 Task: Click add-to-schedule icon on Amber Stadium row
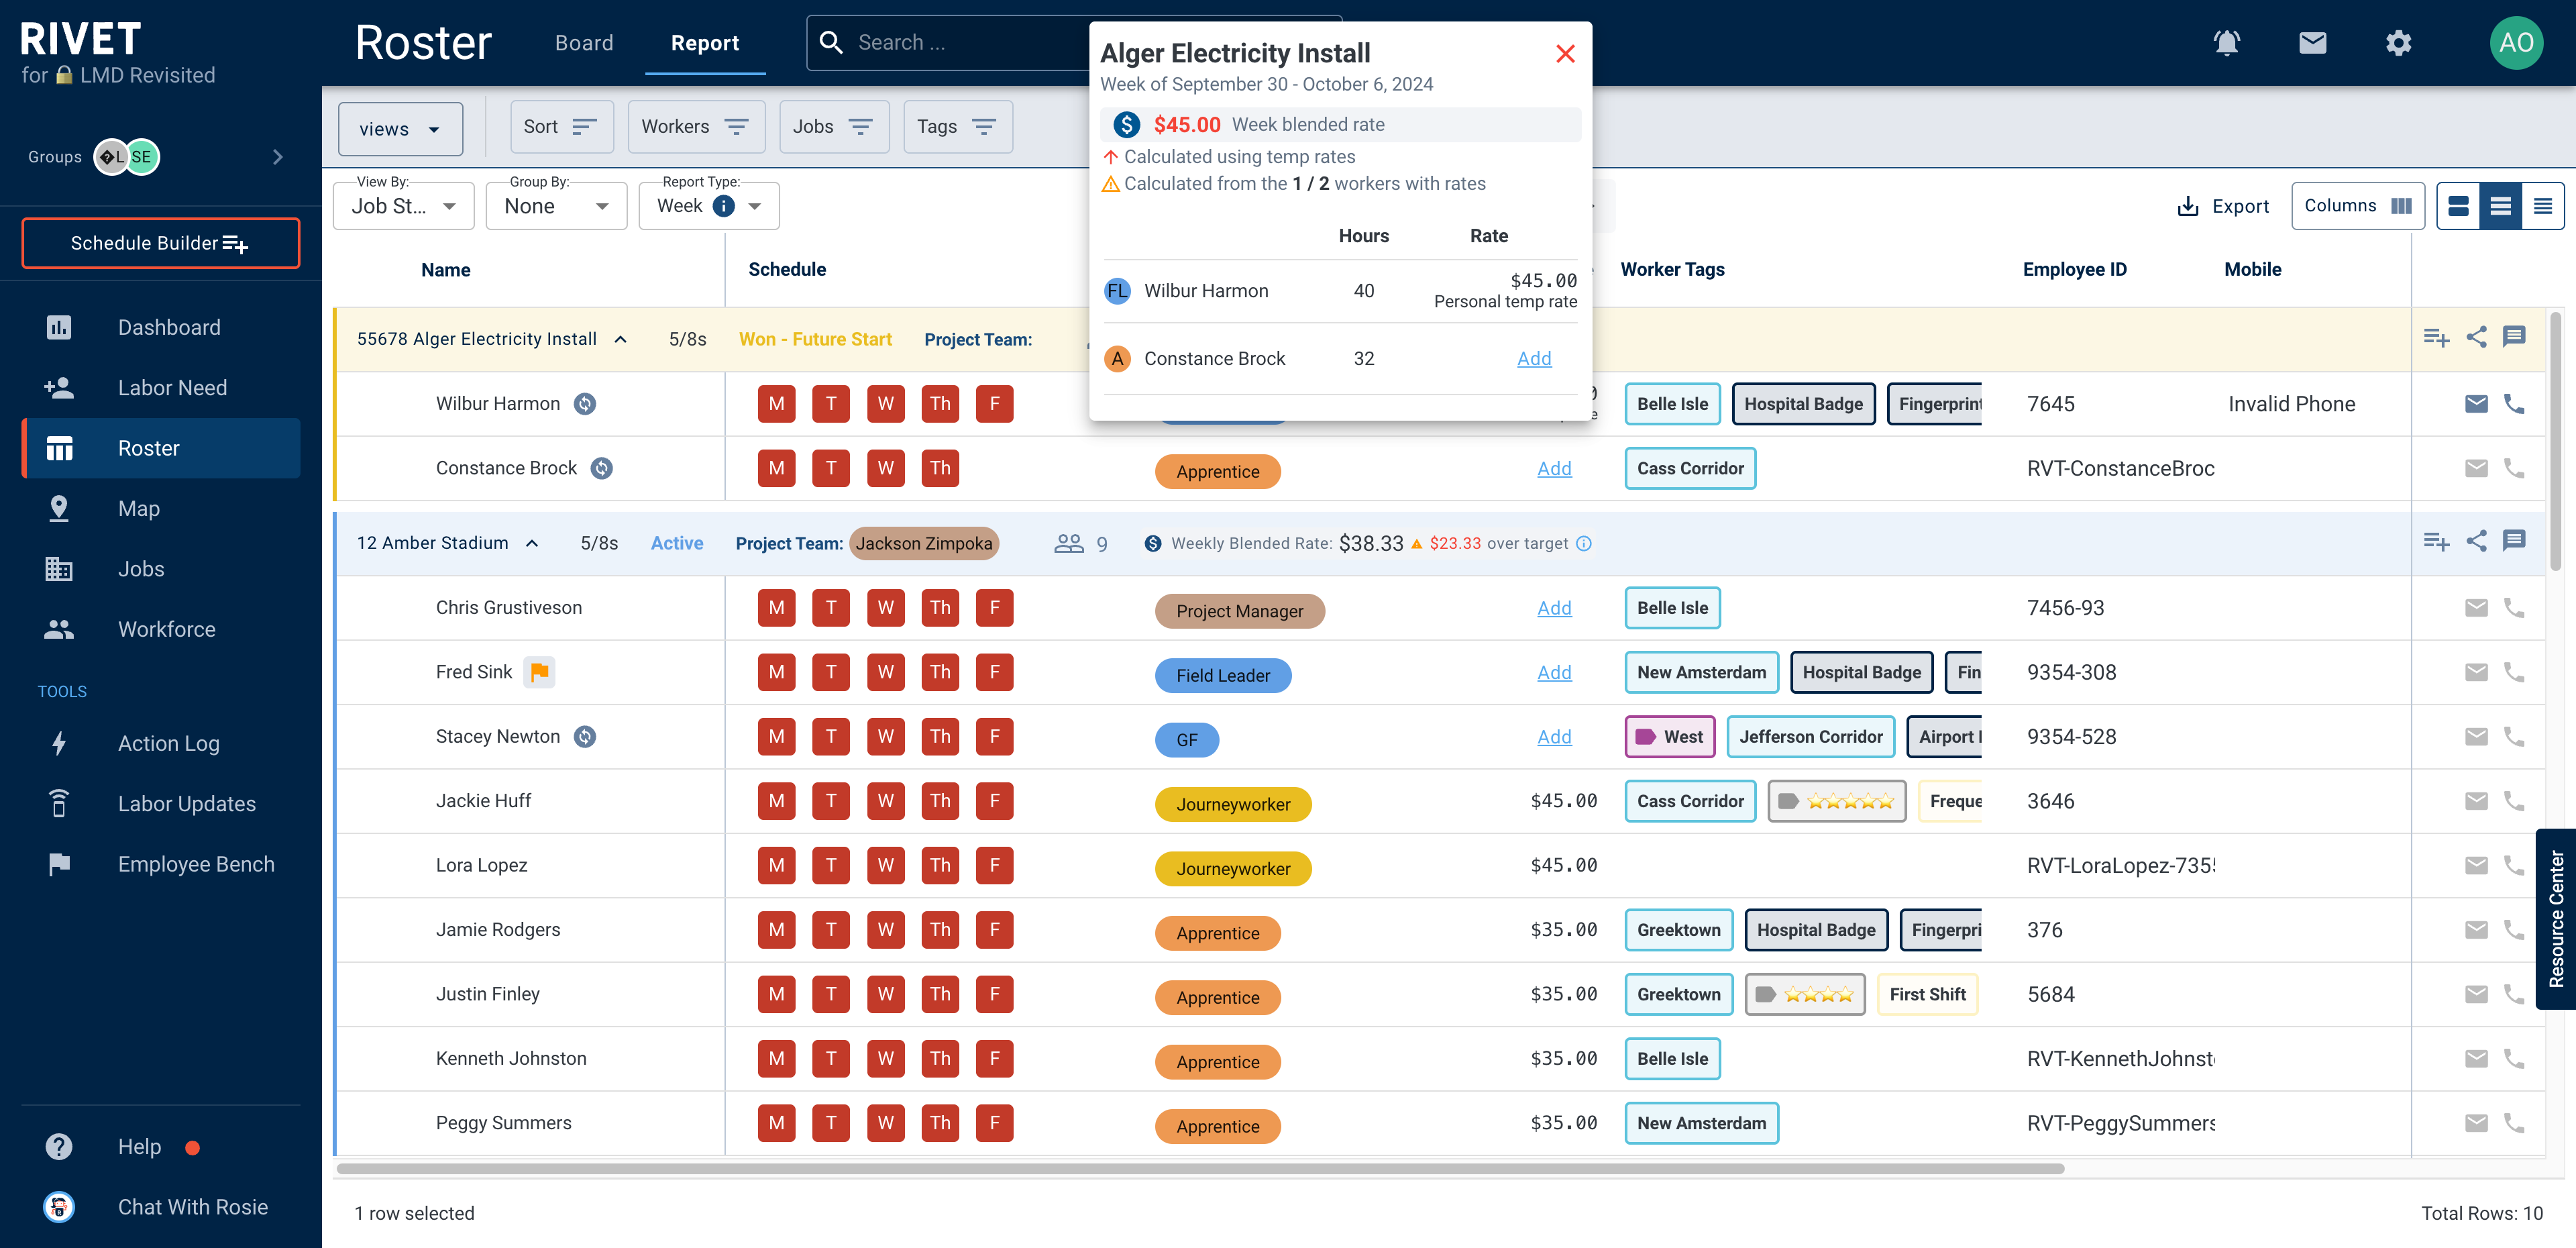point(2436,542)
